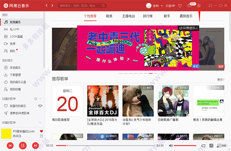Click [全球百大DJ] 2018百大DJ精选作品 title
The image size is (231, 151).
(x=102, y=122)
